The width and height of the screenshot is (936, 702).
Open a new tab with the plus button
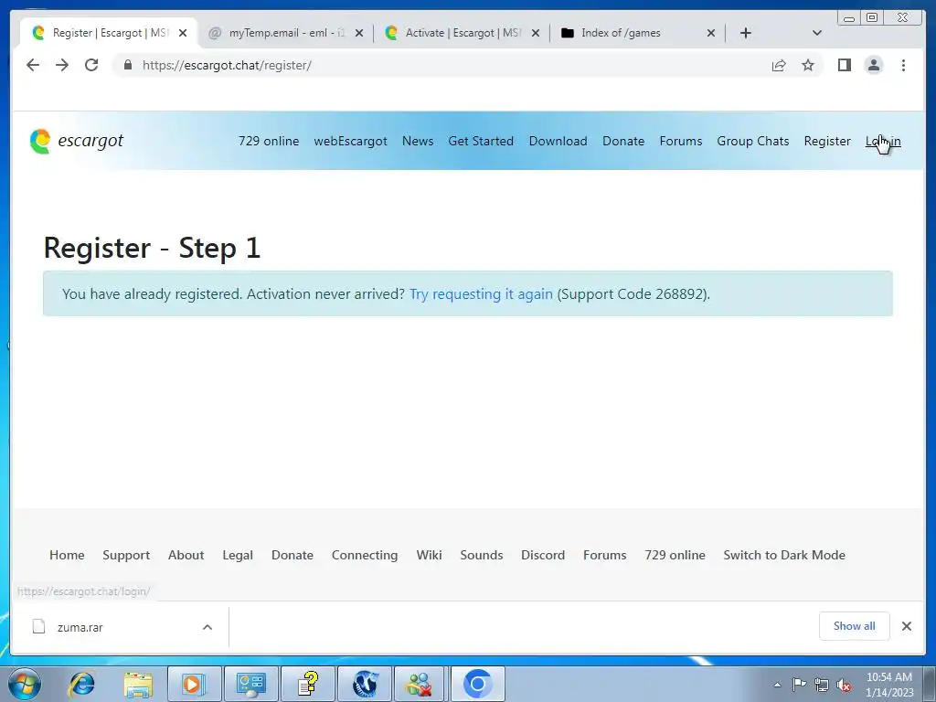[746, 33]
